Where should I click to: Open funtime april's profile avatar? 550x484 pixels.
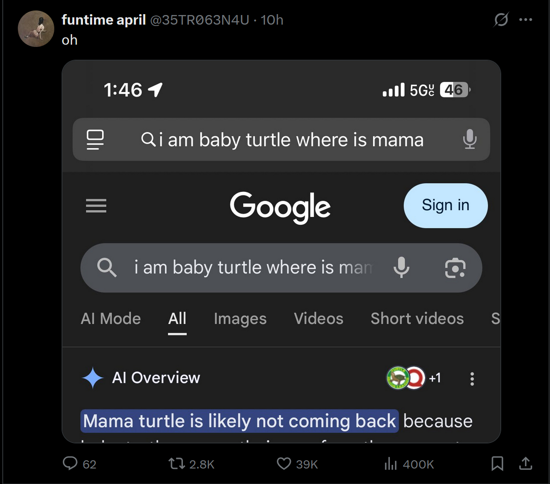[x=36, y=29]
